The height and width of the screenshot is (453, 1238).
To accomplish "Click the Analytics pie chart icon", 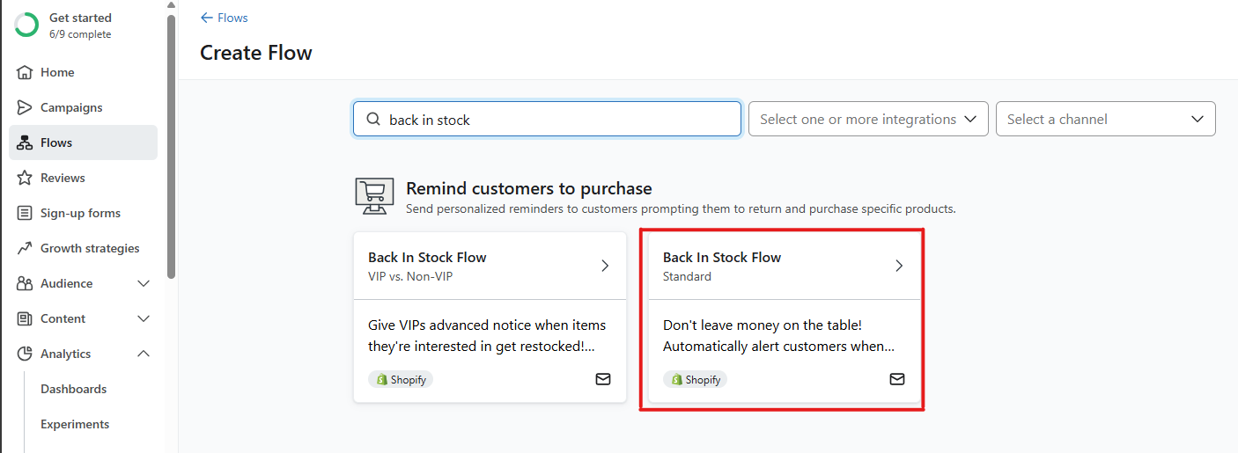I will (25, 354).
